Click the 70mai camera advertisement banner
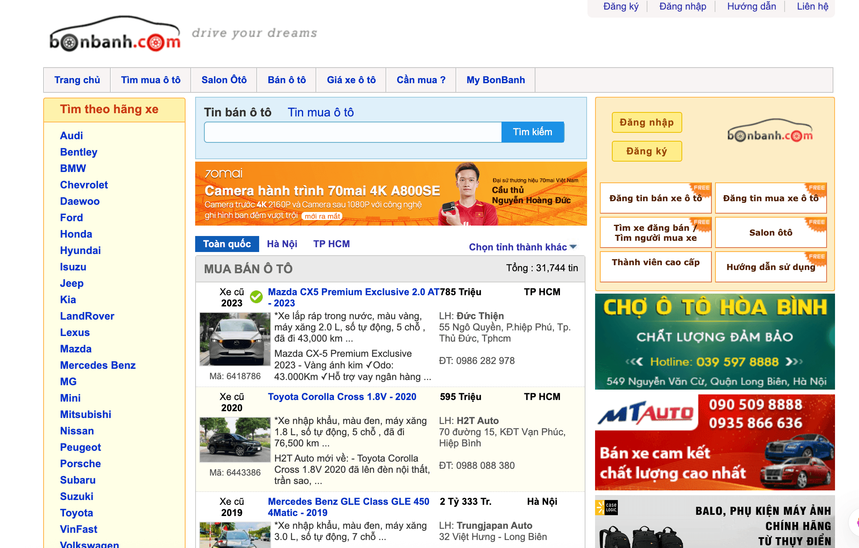The image size is (859, 548). coord(391,194)
